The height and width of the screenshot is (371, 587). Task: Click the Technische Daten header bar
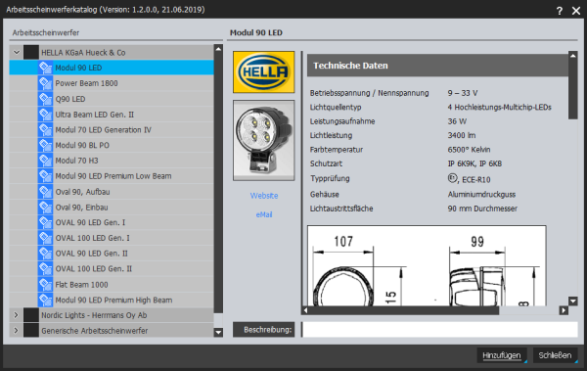(x=437, y=66)
